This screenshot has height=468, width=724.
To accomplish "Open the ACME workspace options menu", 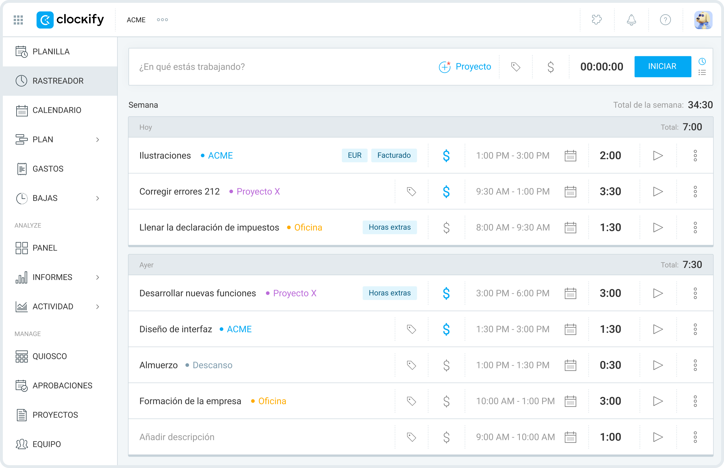I will click(x=162, y=19).
